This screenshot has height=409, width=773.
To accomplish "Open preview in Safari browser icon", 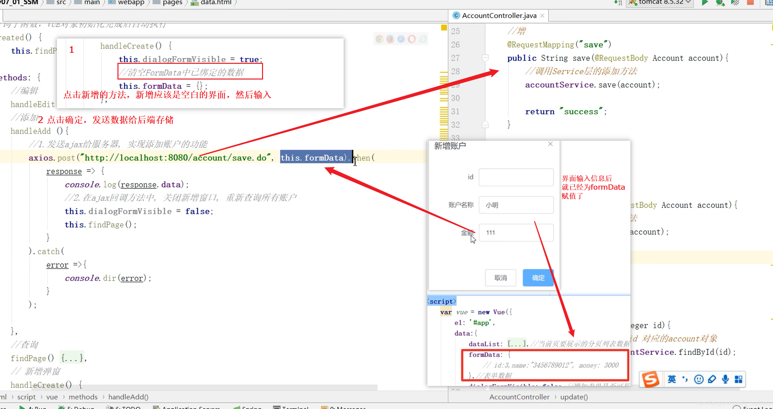I will 401,39.
